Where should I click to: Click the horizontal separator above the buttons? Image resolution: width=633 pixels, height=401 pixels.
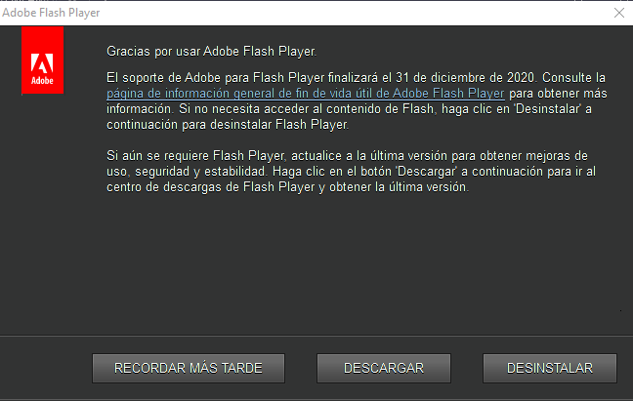tap(316, 335)
